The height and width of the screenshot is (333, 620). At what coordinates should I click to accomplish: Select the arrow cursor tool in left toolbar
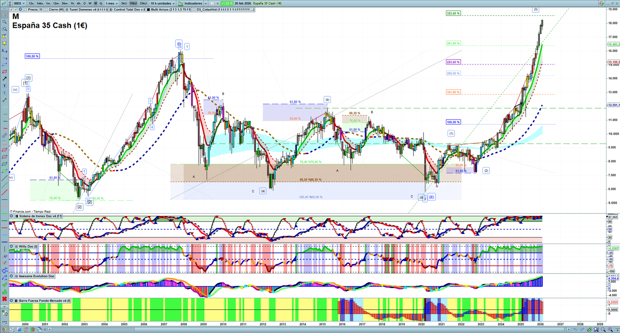[x=4, y=15]
